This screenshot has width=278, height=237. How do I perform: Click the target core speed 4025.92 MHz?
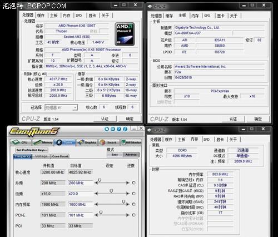[81, 172]
